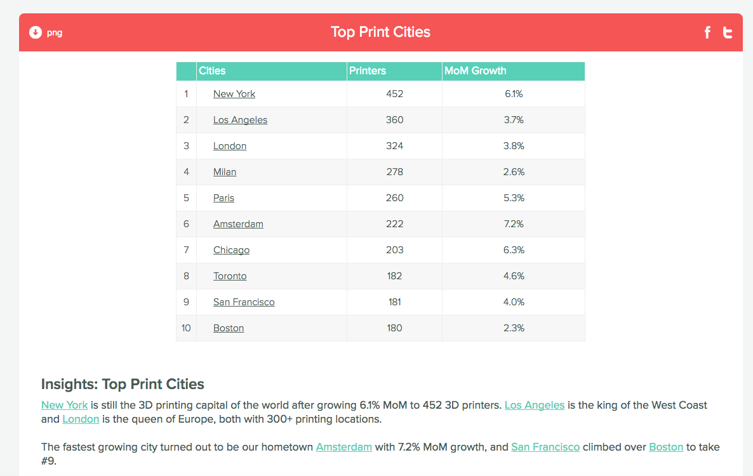This screenshot has height=476, width=753.
Task: Click London in the cities table
Action: [230, 146]
